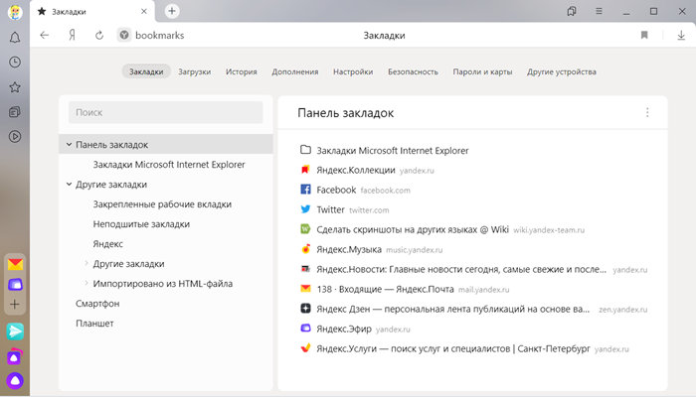696x397 pixels.
Task: Click the star favorites icon in sidebar
Action: click(x=15, y=87)
